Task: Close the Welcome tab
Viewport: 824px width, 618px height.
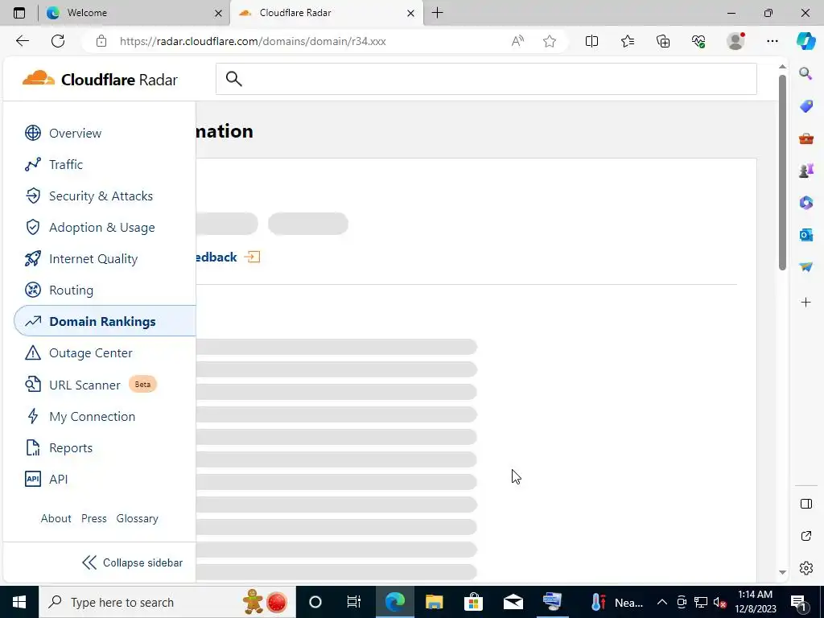Action: pyautogui.click(x=218, y=13)
